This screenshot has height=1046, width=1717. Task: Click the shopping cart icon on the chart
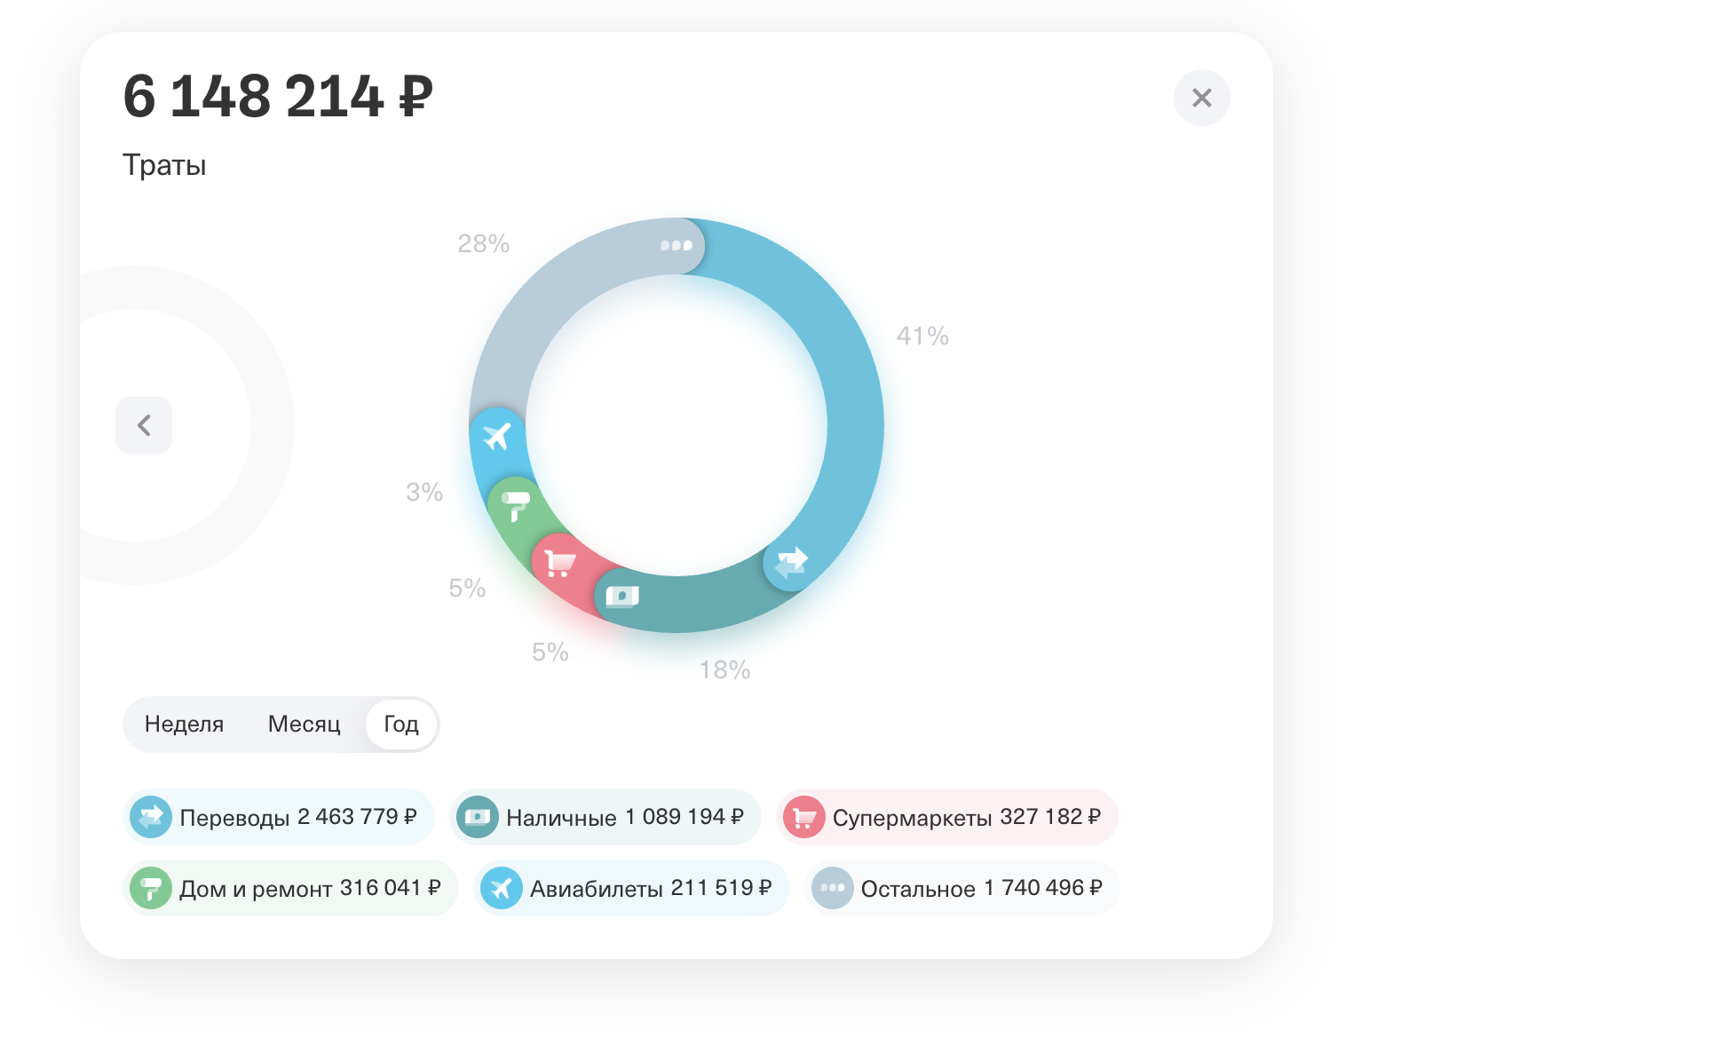tap(559, 562)
